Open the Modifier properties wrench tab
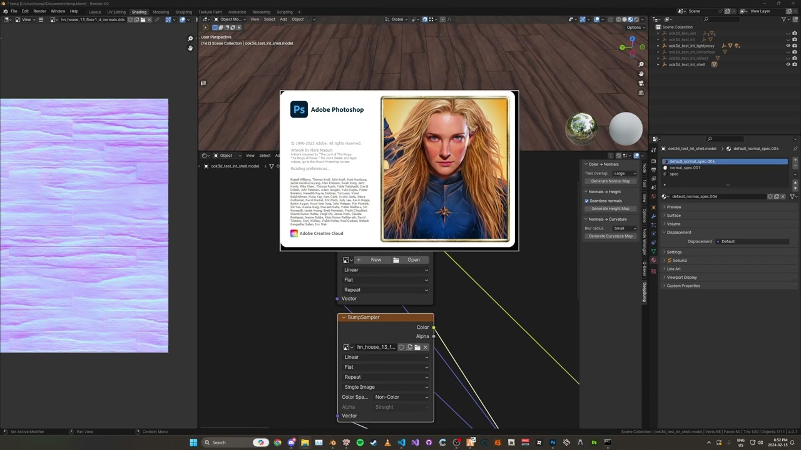The width and height of the screenshot is (801, 450). tap(654, 216)
